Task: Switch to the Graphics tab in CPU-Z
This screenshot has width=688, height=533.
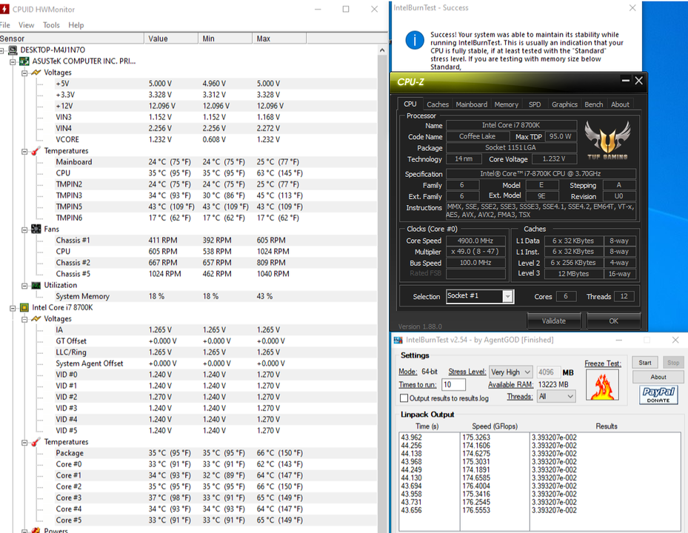Action: click(564, 104)
